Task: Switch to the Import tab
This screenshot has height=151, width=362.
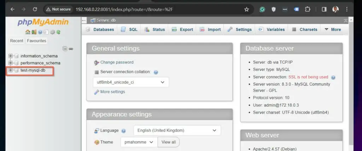Action: (210, 30)
